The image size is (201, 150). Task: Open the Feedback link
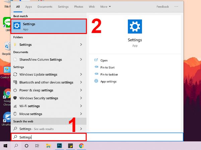[x=162, y=7]
